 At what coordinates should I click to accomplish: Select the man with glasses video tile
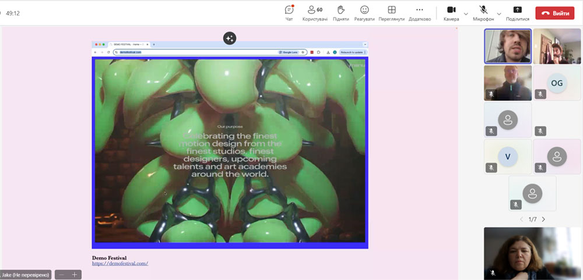(508, 83)
